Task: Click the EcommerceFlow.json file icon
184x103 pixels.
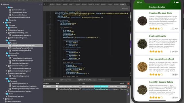Action: click(x=10, y=10)
